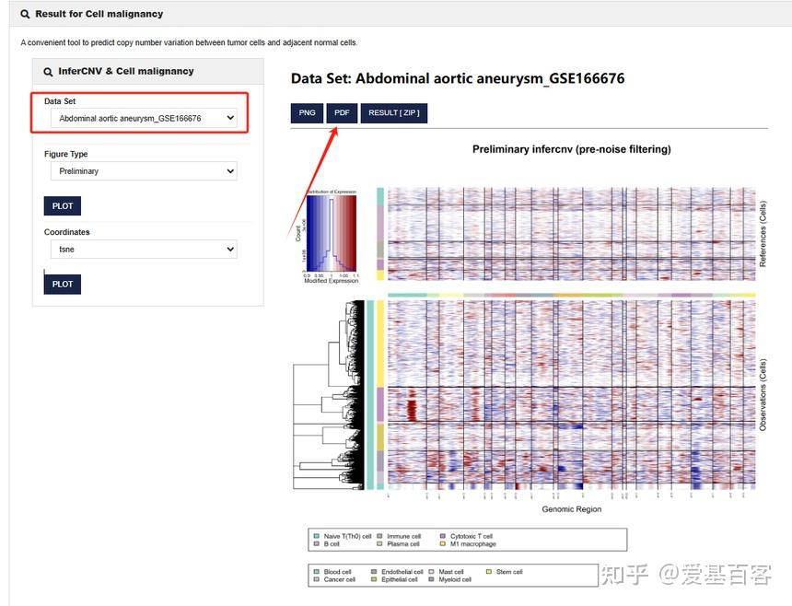Click the magnifier icon in InferCNV panel header
This screenshot has height=606, width=792.
click(x=47, y=71)
